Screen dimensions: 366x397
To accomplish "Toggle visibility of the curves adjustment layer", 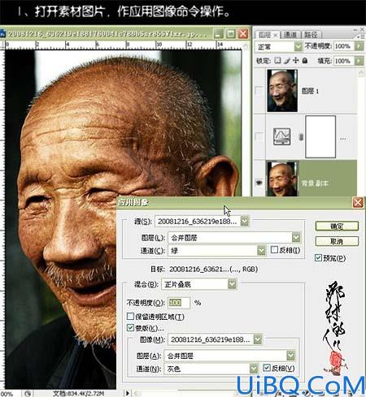I will [x=259, y=136].
